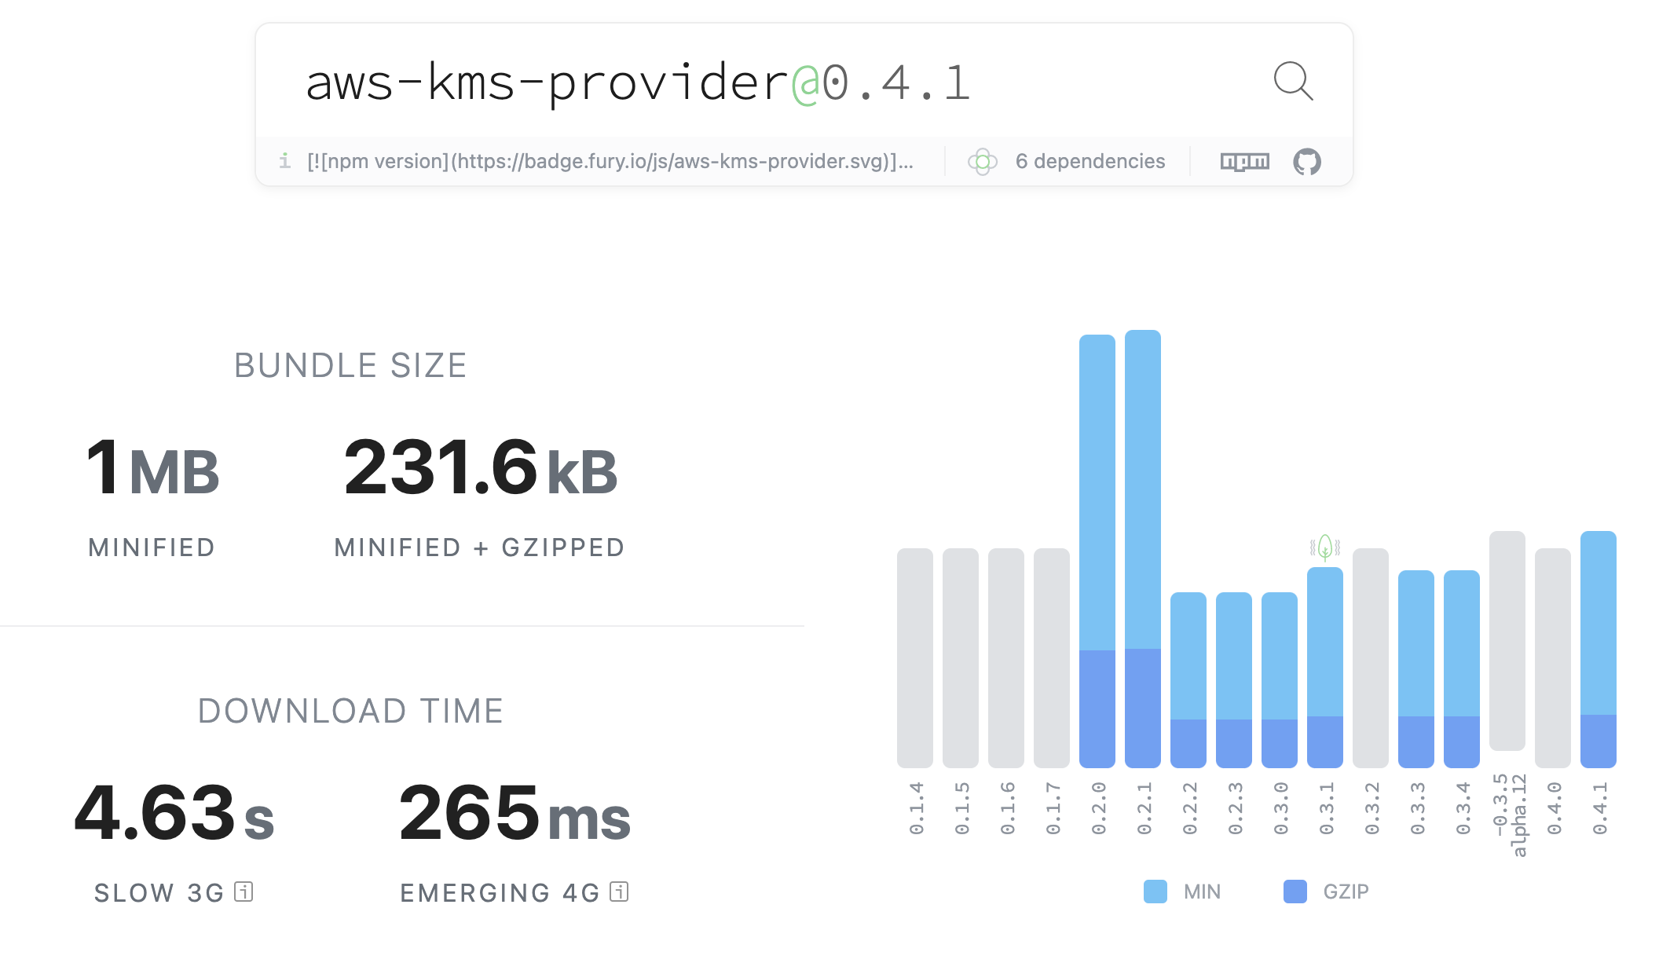The height and width of the screenshot is (963, 1659).
Task: Click the search magnifier icon
Action: [1293, 82]
